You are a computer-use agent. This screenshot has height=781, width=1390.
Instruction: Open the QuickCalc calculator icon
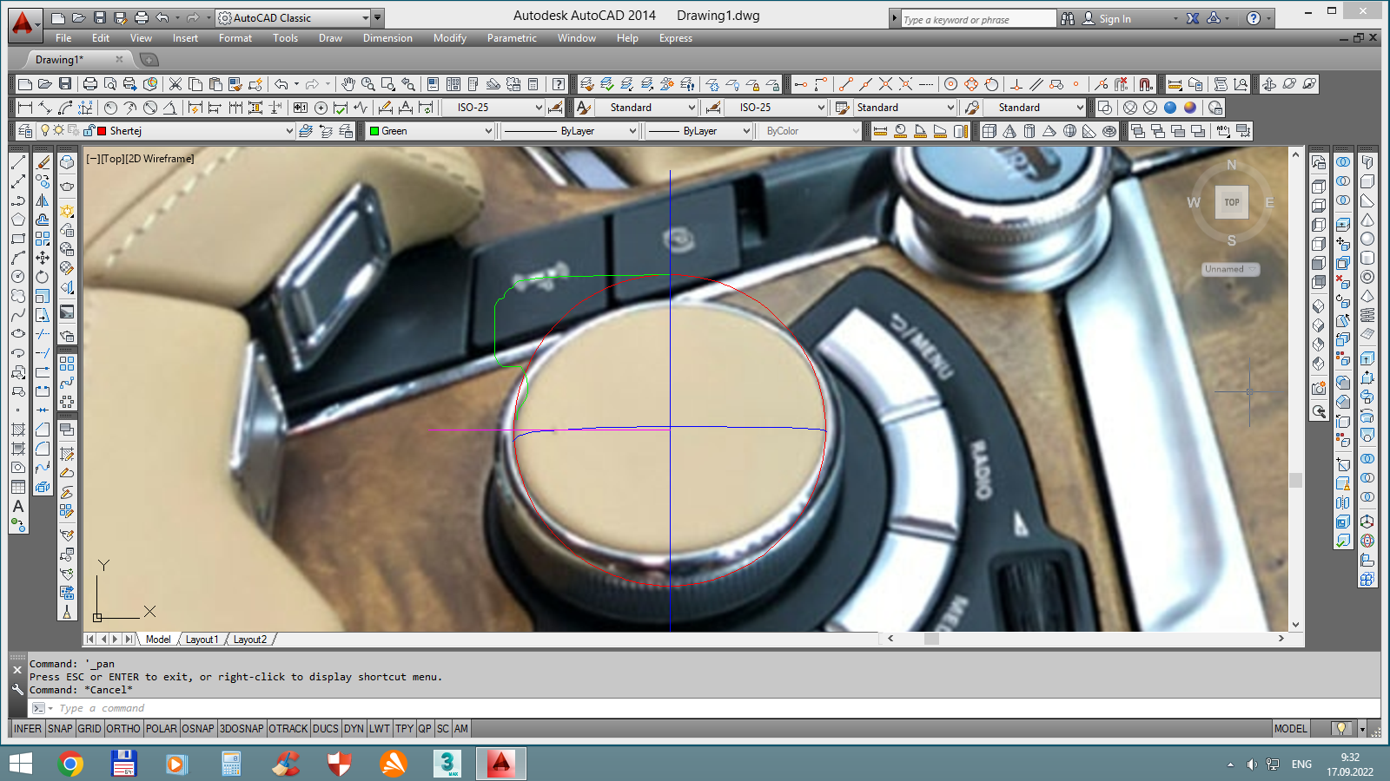[533, 84]
